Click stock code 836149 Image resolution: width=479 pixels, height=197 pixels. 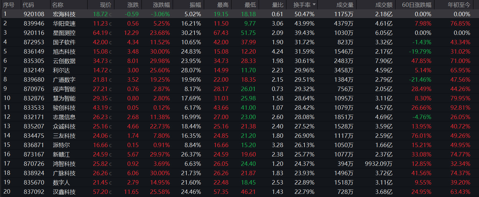click(x=34, y=51)
